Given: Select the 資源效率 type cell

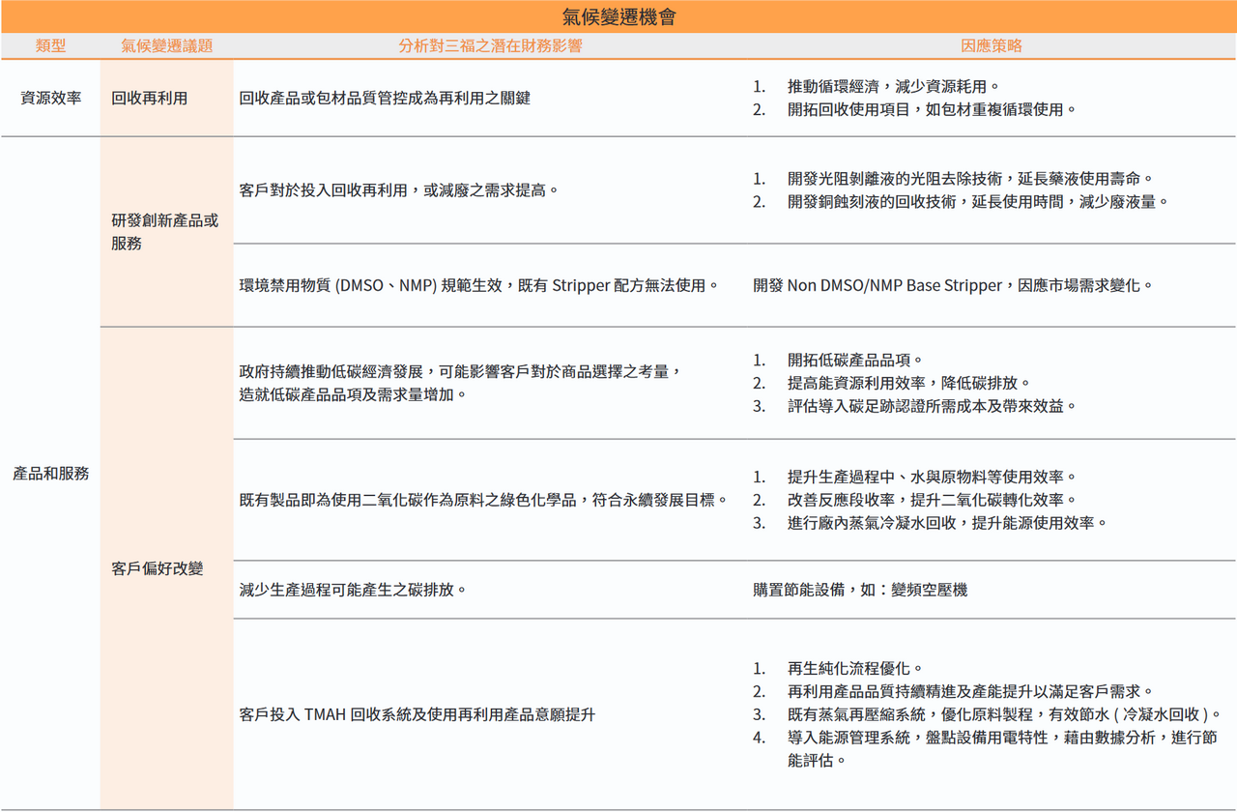Looking at the screenshot, I should pyautogui.click(x=50, y=99).
